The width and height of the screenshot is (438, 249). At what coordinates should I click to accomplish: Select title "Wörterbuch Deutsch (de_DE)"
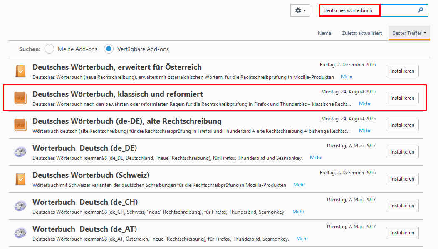click(84, 148)
